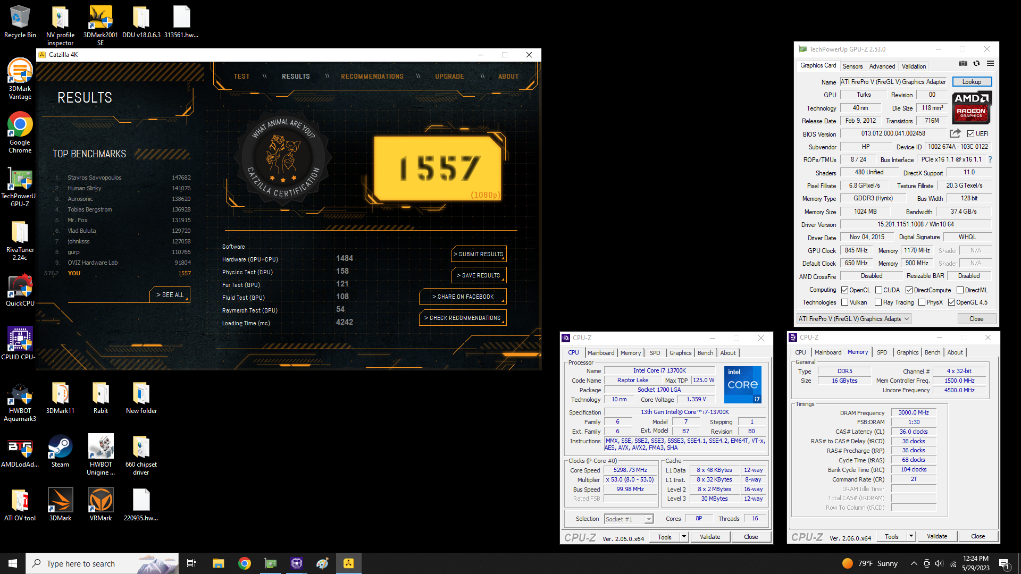Toggle the OpenGL 4.5 checkbox
Viewport: 1021px width, 574px height.
(951, 302)
